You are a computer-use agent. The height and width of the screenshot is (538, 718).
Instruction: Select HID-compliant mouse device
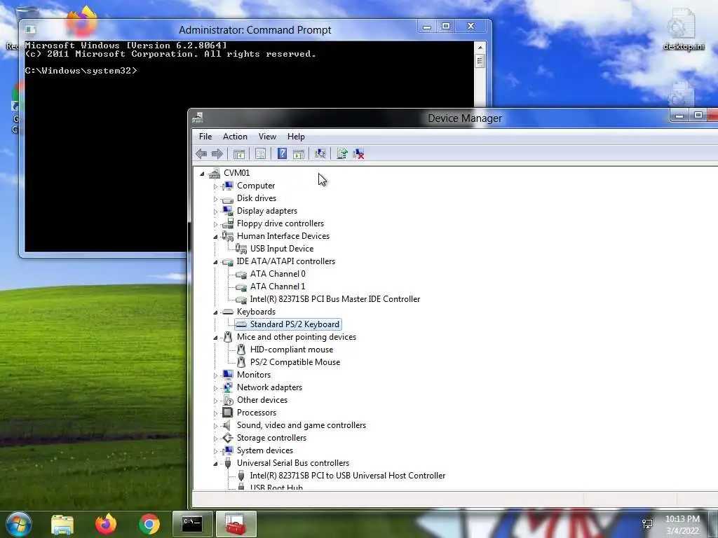[x=291, y=349]
